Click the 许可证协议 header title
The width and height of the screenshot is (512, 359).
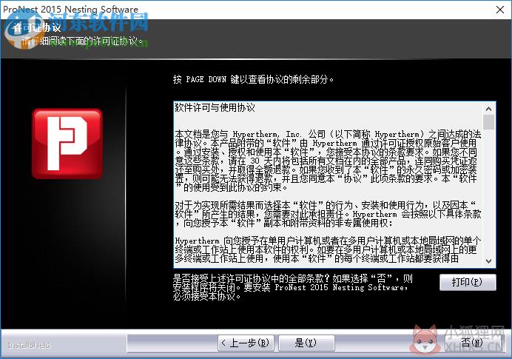(x=37, y=27)
